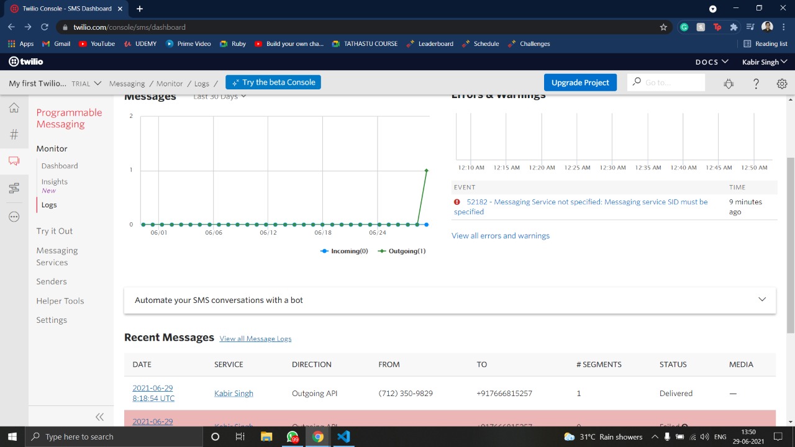The width and height of the screenshot is (795, 447).
Task: Open the Home icon in left rail
Action: pos(14,108)
